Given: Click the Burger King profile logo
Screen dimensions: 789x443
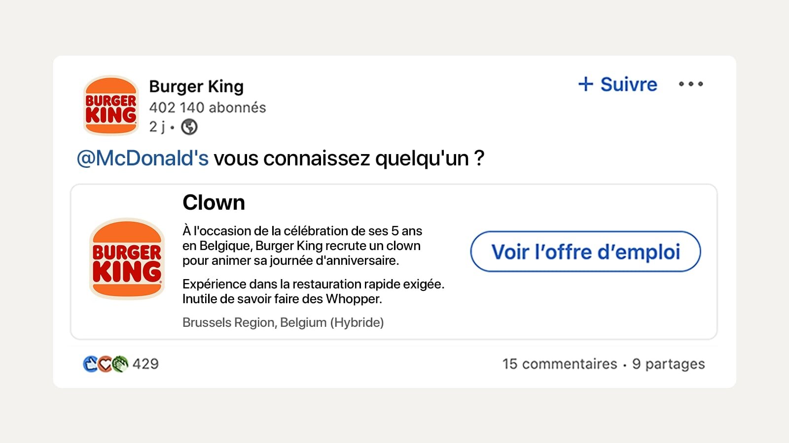Looking at the screenshot, I should pos(111,105).
